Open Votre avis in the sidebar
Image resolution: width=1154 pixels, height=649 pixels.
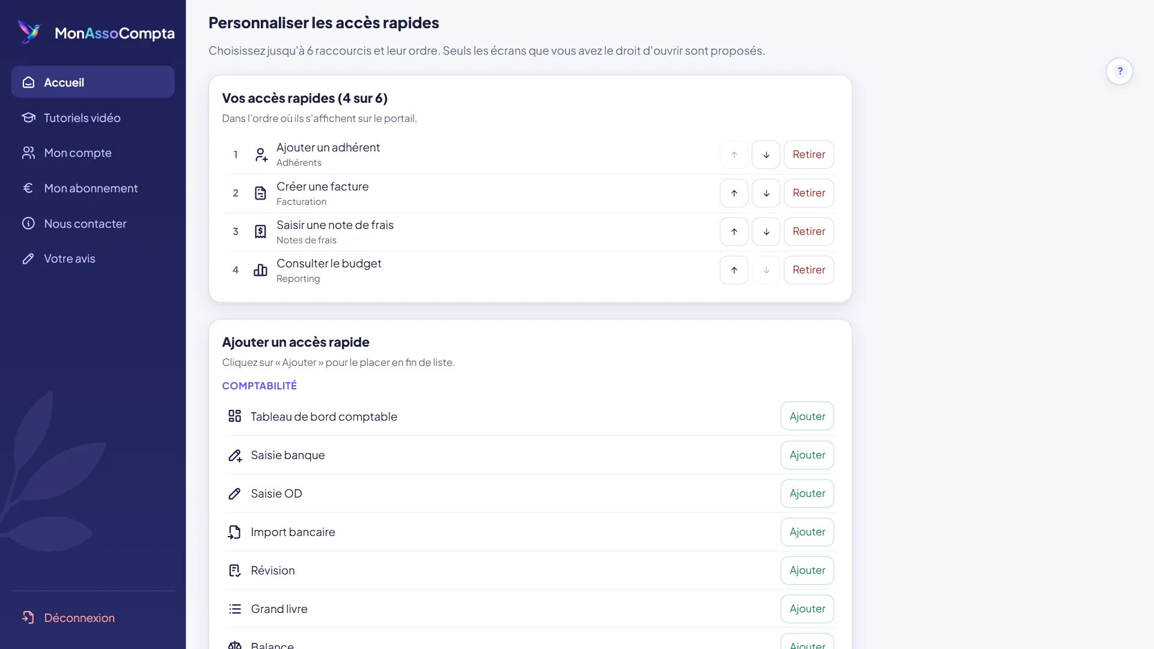pos(93,258)
